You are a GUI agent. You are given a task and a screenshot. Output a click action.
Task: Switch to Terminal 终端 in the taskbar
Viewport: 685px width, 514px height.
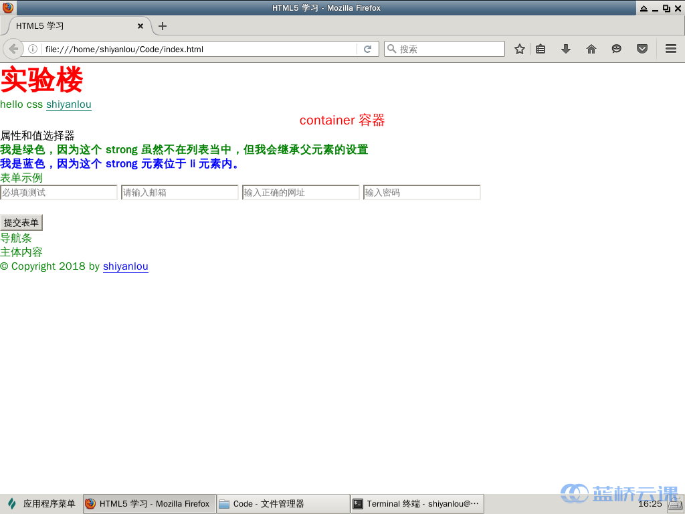417,504
